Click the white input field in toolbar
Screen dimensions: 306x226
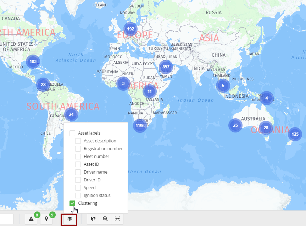6,219
